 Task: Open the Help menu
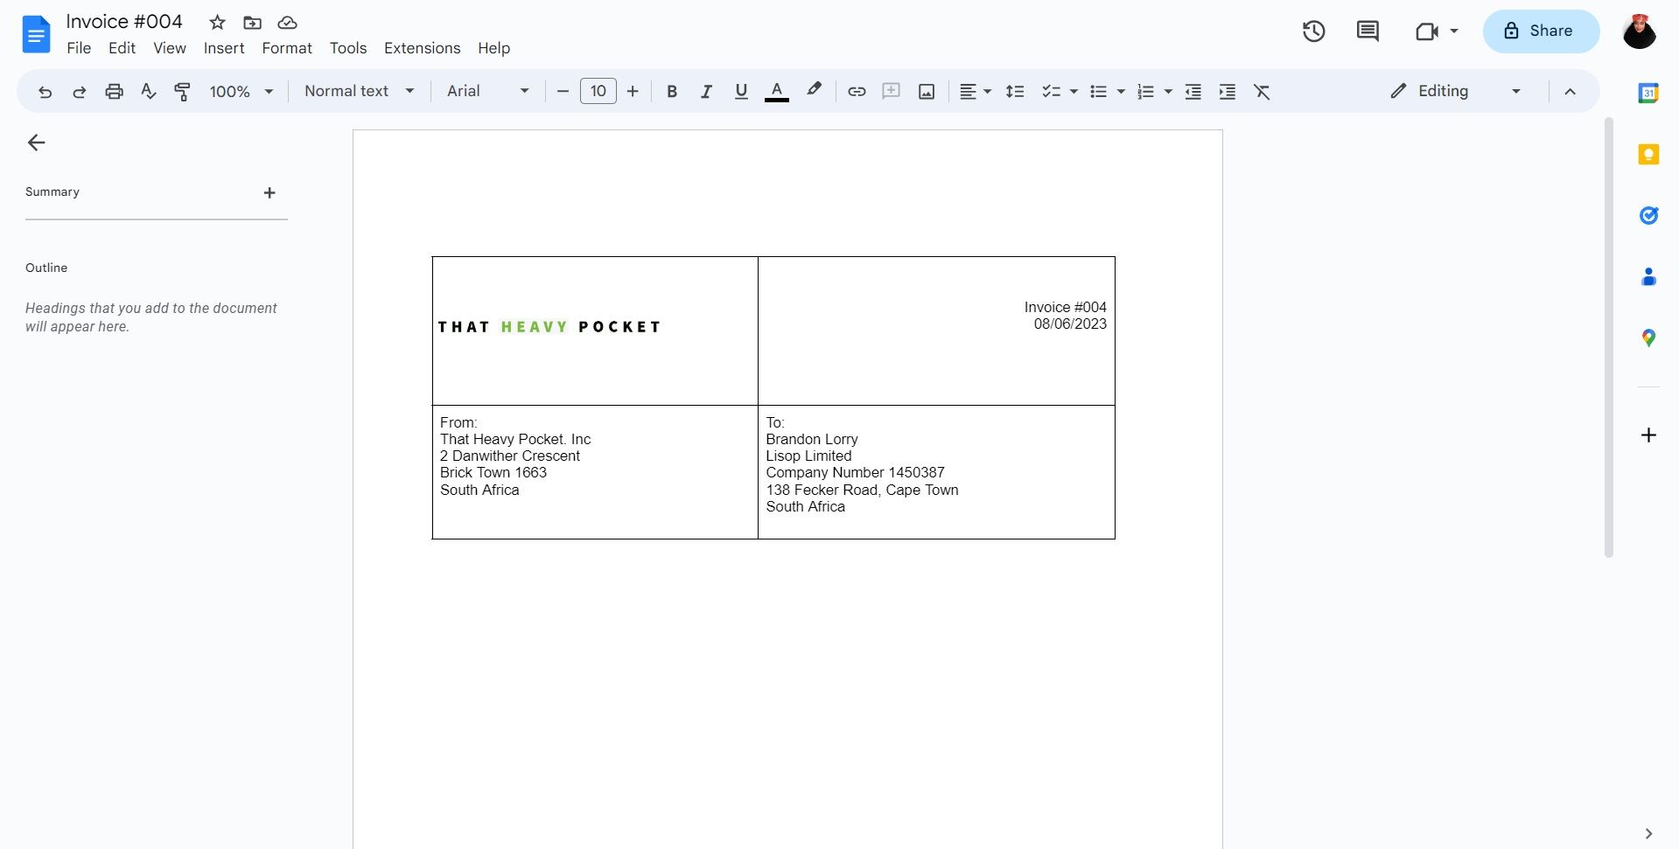pos(493,48)
